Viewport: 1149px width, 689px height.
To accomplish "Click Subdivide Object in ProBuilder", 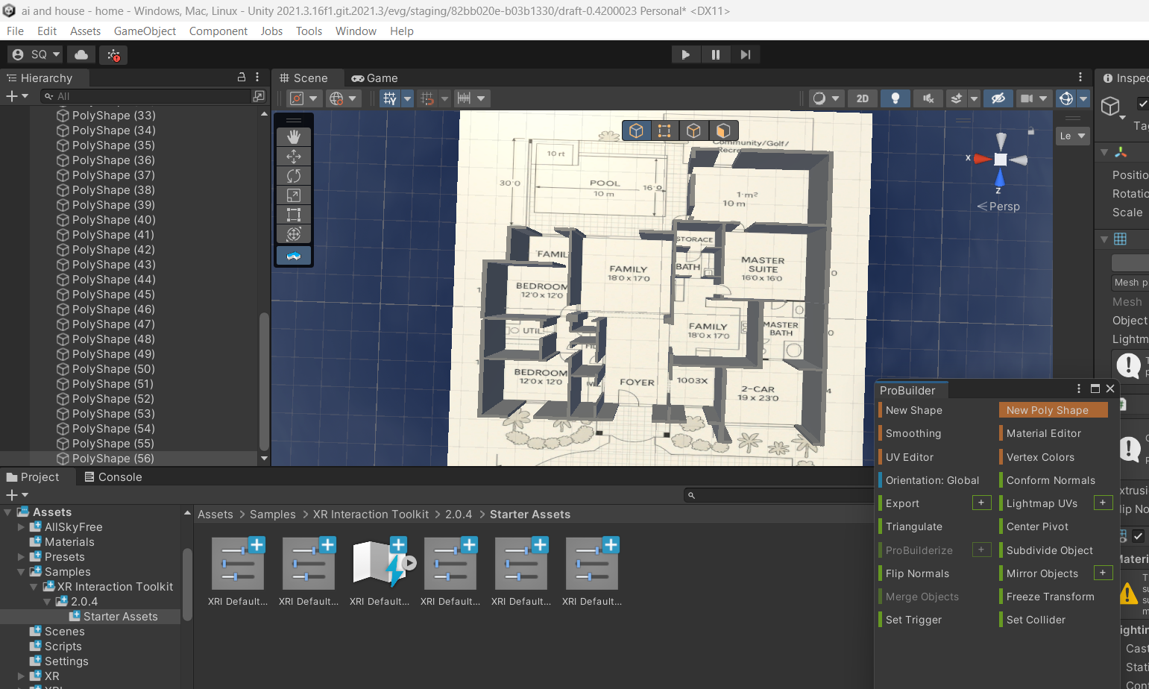I will point(1049,550).
